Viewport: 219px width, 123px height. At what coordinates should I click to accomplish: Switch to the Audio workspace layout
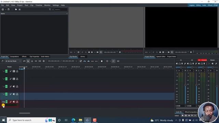tap(204, 5)
